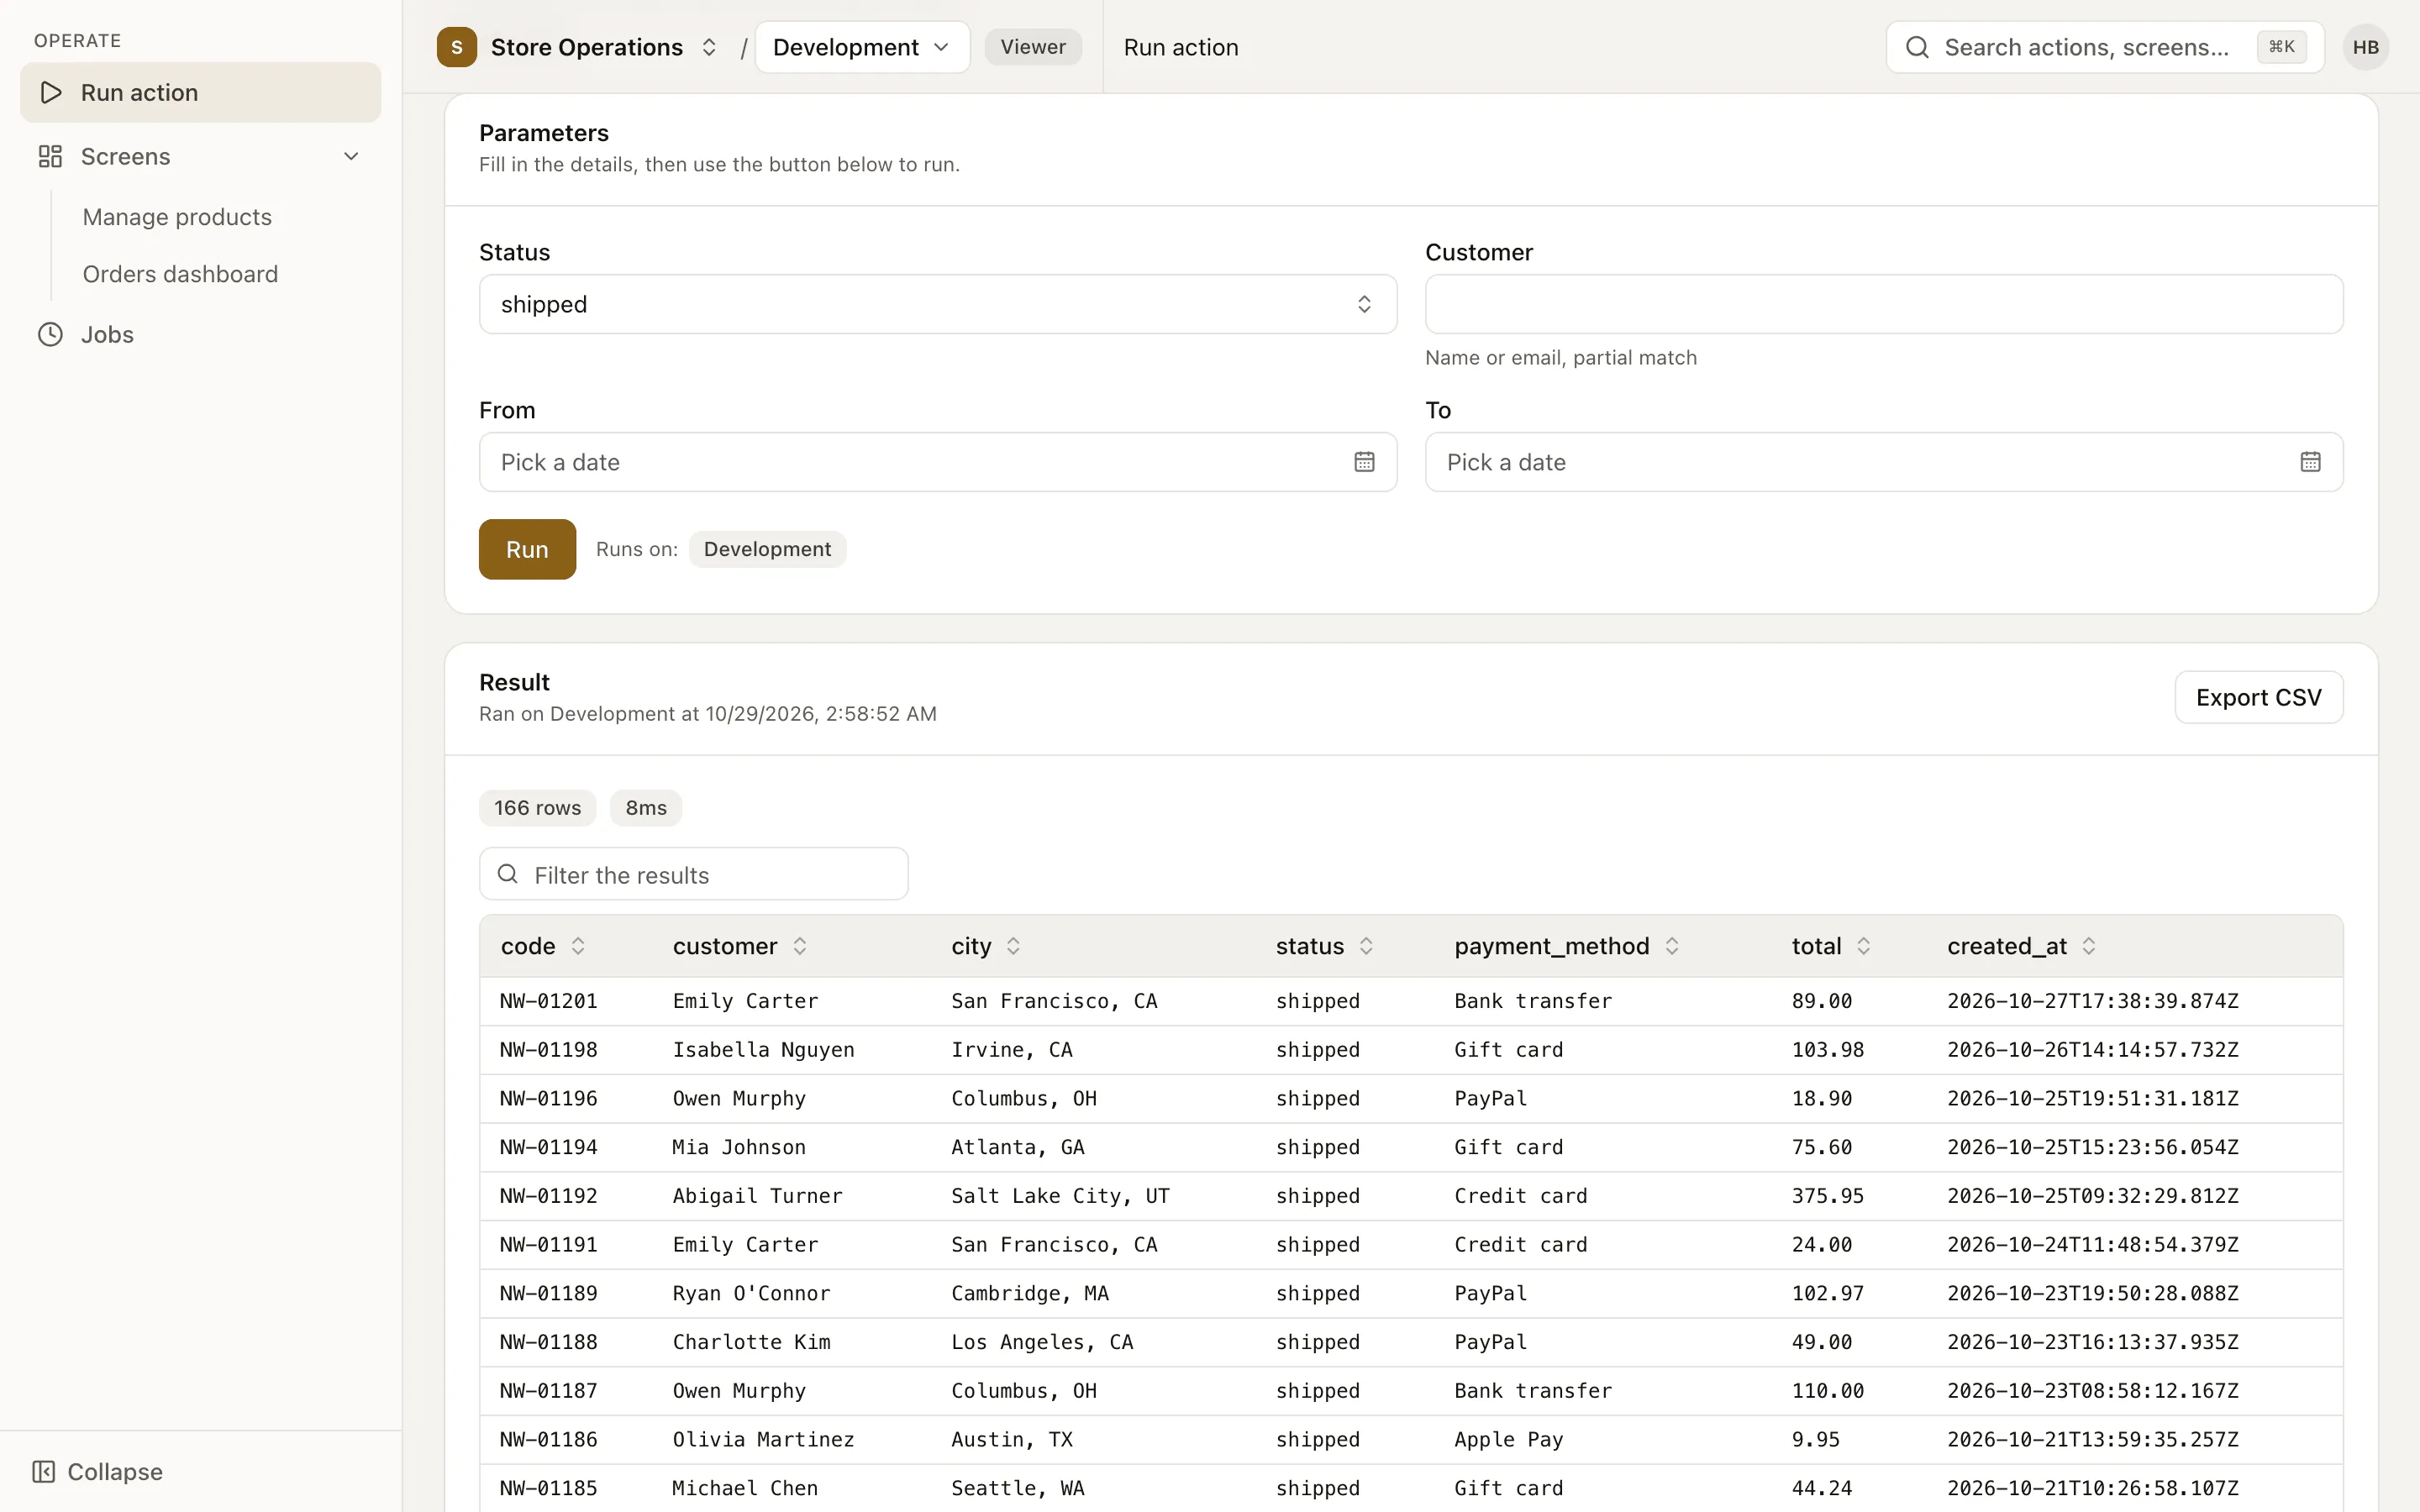Open Manage products screen
The width and height of the screenshot is (2420, 1512).
(177, 217)
